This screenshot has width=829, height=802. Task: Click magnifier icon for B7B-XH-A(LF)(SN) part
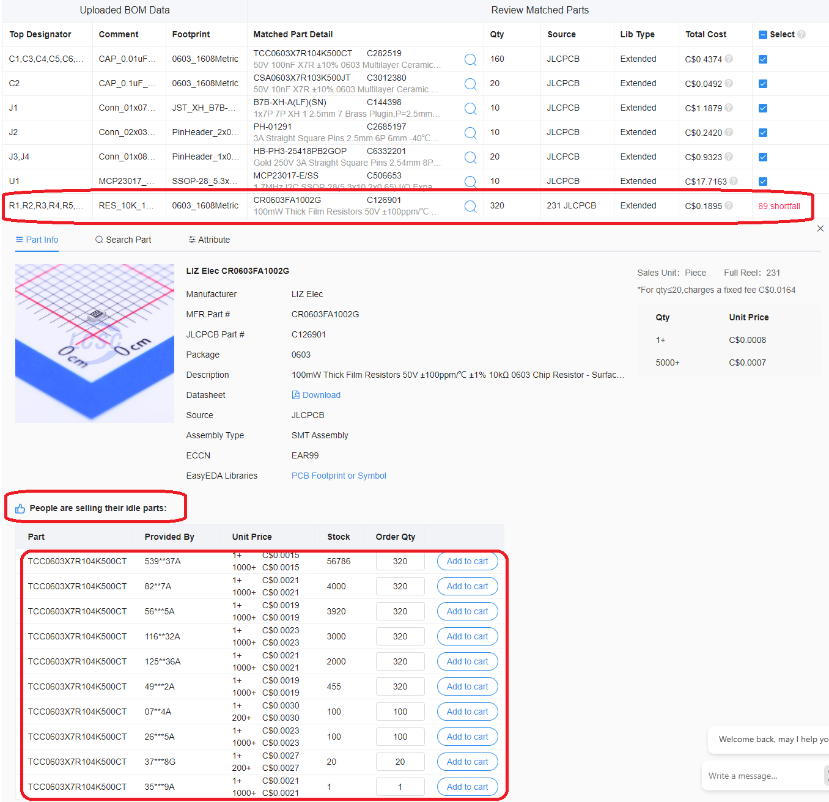coord(470,108)
